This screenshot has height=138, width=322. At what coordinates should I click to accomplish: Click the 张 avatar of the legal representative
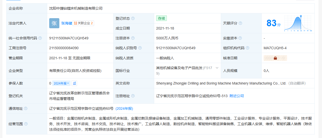[x=54, y=23]
